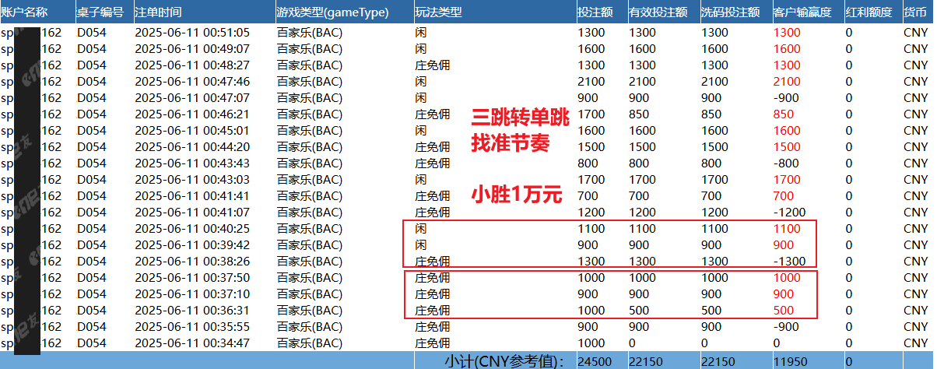Select the -1300 win/loss cell
This screenshot has height=369, width=937.
click(x=789, y=261)
